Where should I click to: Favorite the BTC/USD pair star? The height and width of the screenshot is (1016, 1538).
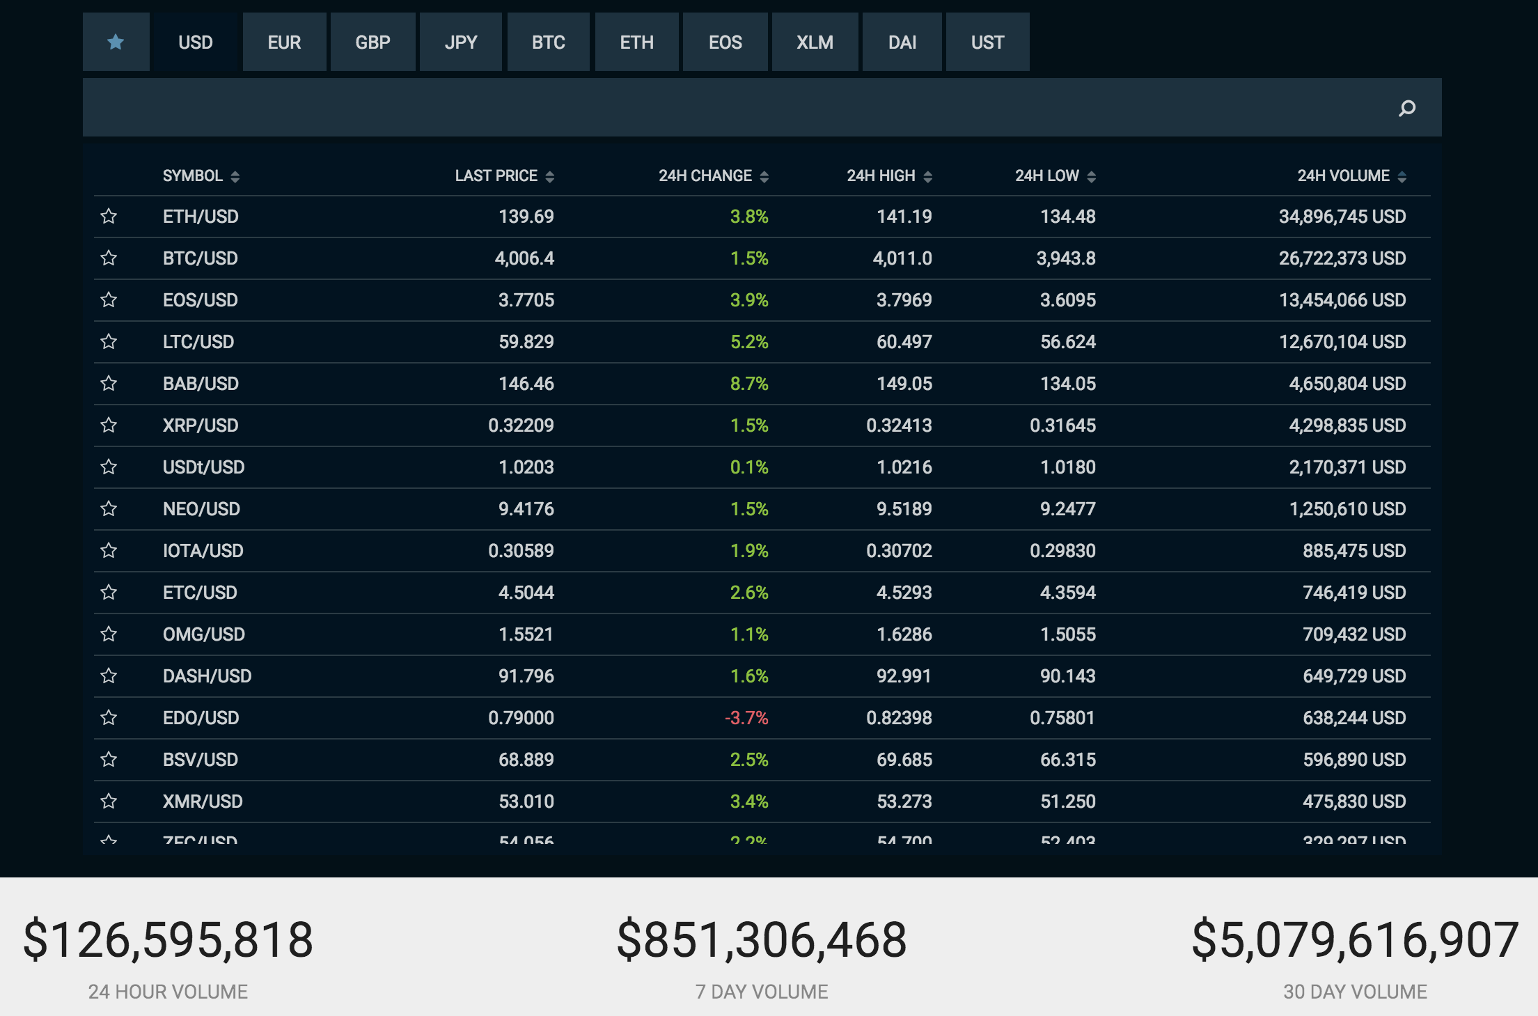pos(109,258)
